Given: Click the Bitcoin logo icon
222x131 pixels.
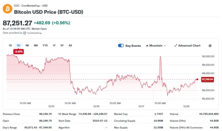Looking at the screenshot, I should pyautogui.click(x=7, y=9).
